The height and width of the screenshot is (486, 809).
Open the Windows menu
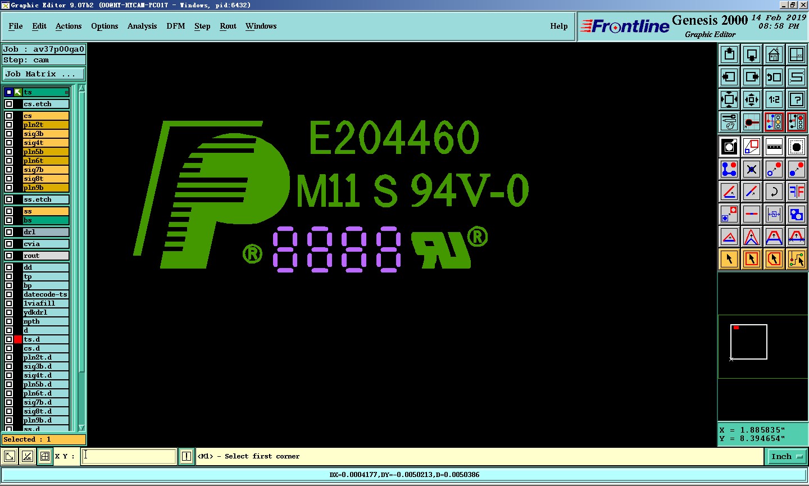click(x=261, y=26)
